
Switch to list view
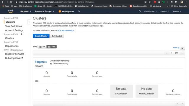(x=42, y=47)
